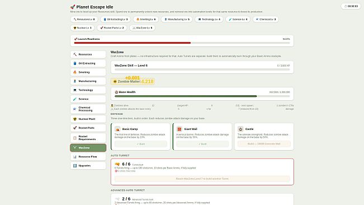Click the Auto Turret gun icon
The height and width of the screenshot is (205, 364).
117,164
